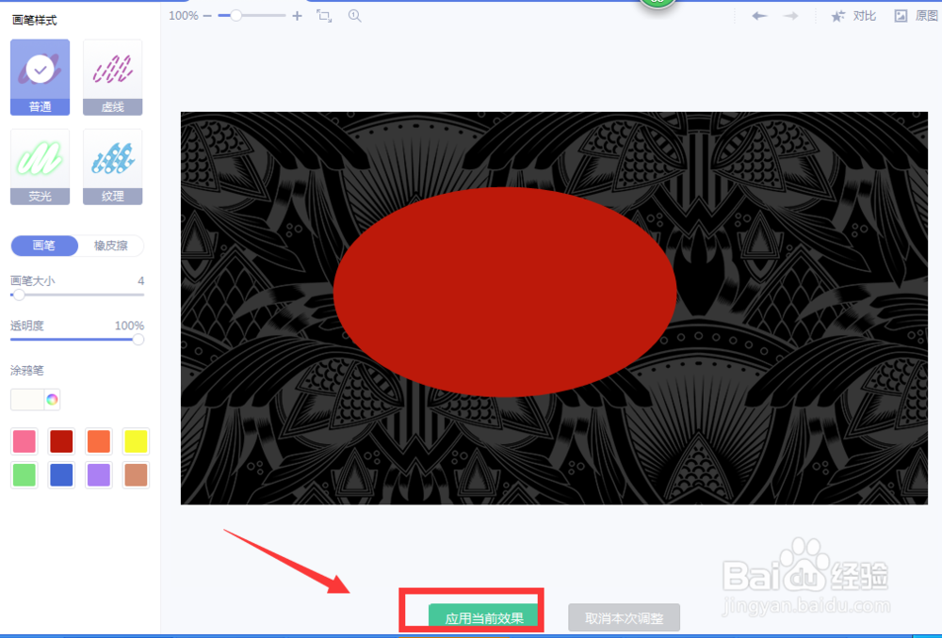Image resolution: width=942 pixels, height=638 pixels.
Task: Pick the yellow color swatch
Action: point(136,441)
